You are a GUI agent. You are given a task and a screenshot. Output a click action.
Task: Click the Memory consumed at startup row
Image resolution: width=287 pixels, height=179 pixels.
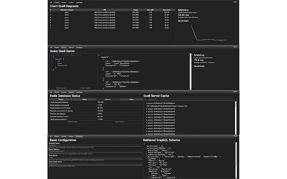click(96, 111)
